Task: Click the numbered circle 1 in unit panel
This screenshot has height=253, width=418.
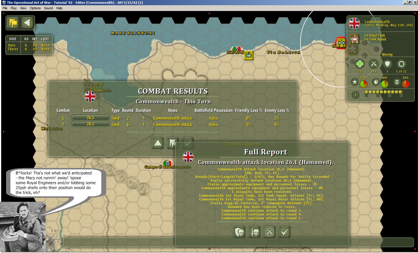Action: click(x=355, y=95)
